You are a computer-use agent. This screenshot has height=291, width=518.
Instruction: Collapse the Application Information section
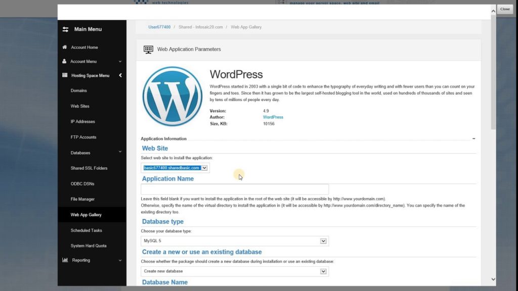[x=473, y=138]
